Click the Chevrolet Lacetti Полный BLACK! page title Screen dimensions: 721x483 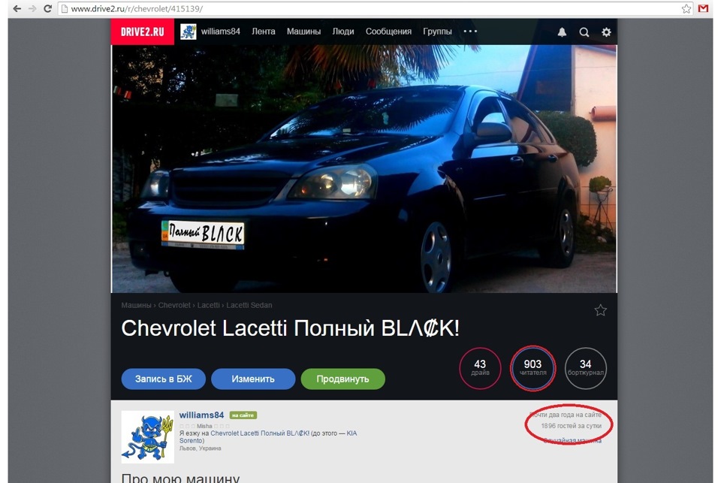coord(290,328)
